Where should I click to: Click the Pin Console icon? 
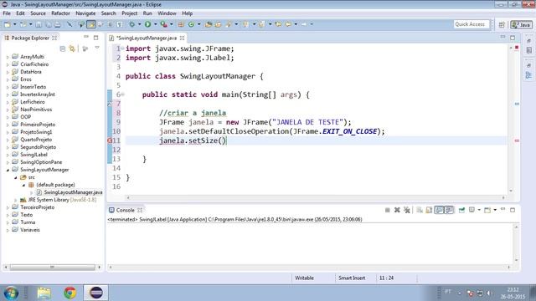[x=461, y=210]
